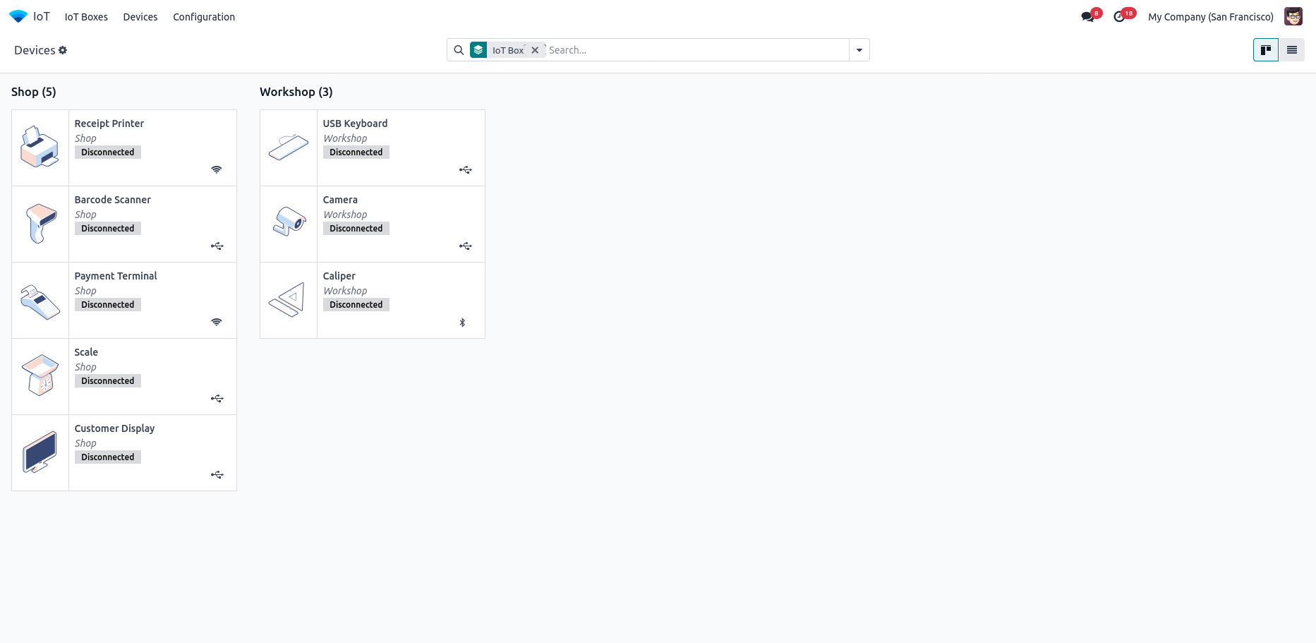Image resolution: width=1316 pixels, height=643 pixels.
Task: Open the Customer Display monitor icon
Action: (40, 452)
